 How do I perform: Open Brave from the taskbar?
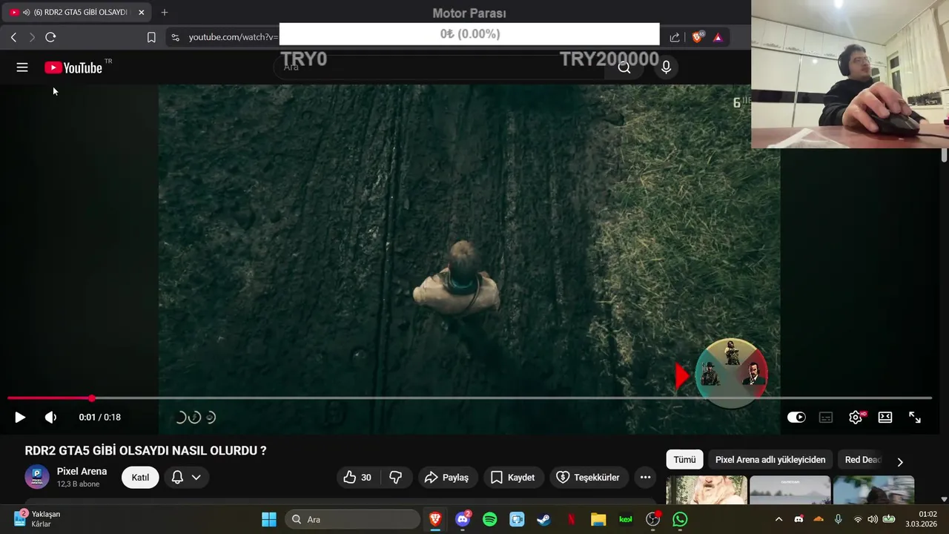point(435,519)
